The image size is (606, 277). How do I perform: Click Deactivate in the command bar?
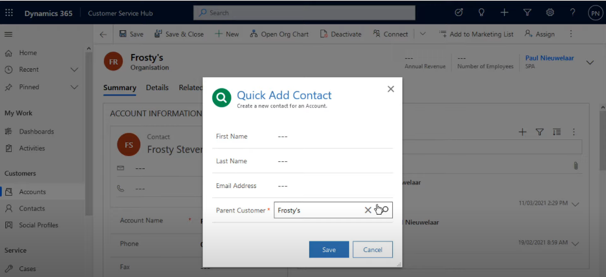[341, 34]
